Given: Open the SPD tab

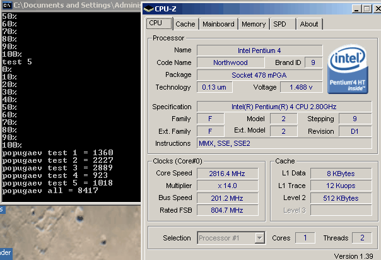Looking at the screenshot, I should (x=283, y=24).
